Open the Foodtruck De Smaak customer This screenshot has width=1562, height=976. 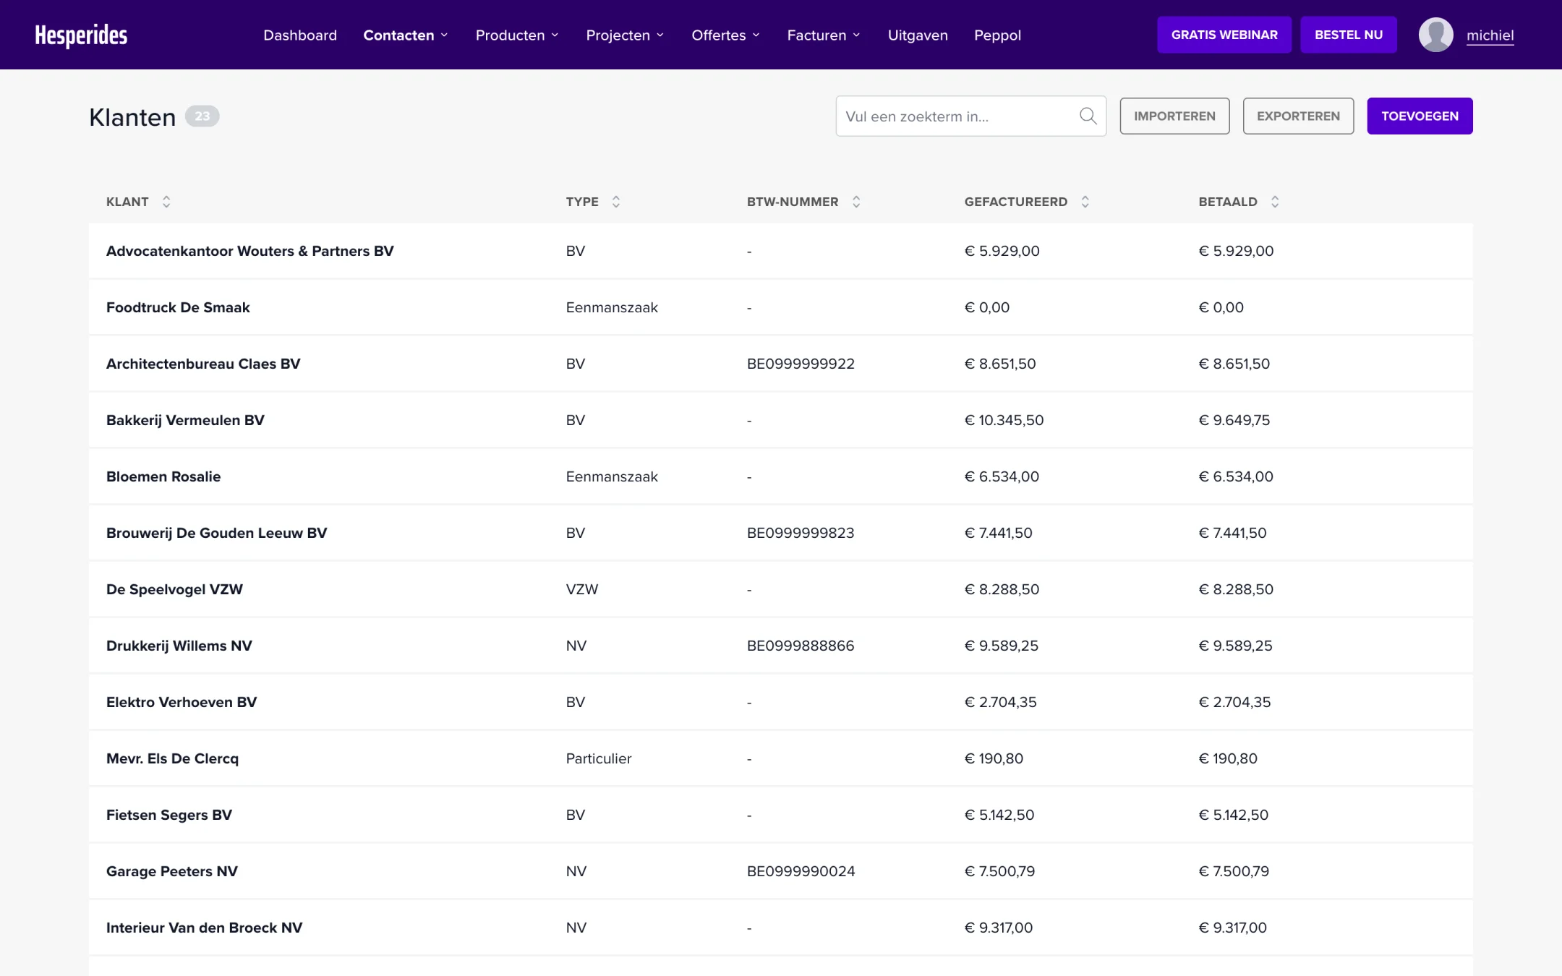click(x=780, y=307)
